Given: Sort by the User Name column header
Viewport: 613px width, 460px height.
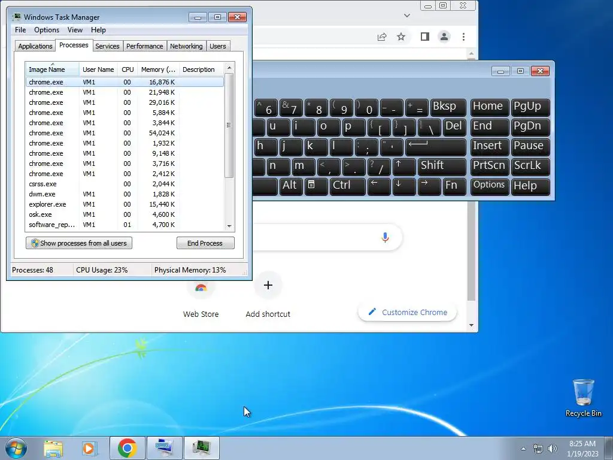Looking at the screenshot, I should 98,69.
